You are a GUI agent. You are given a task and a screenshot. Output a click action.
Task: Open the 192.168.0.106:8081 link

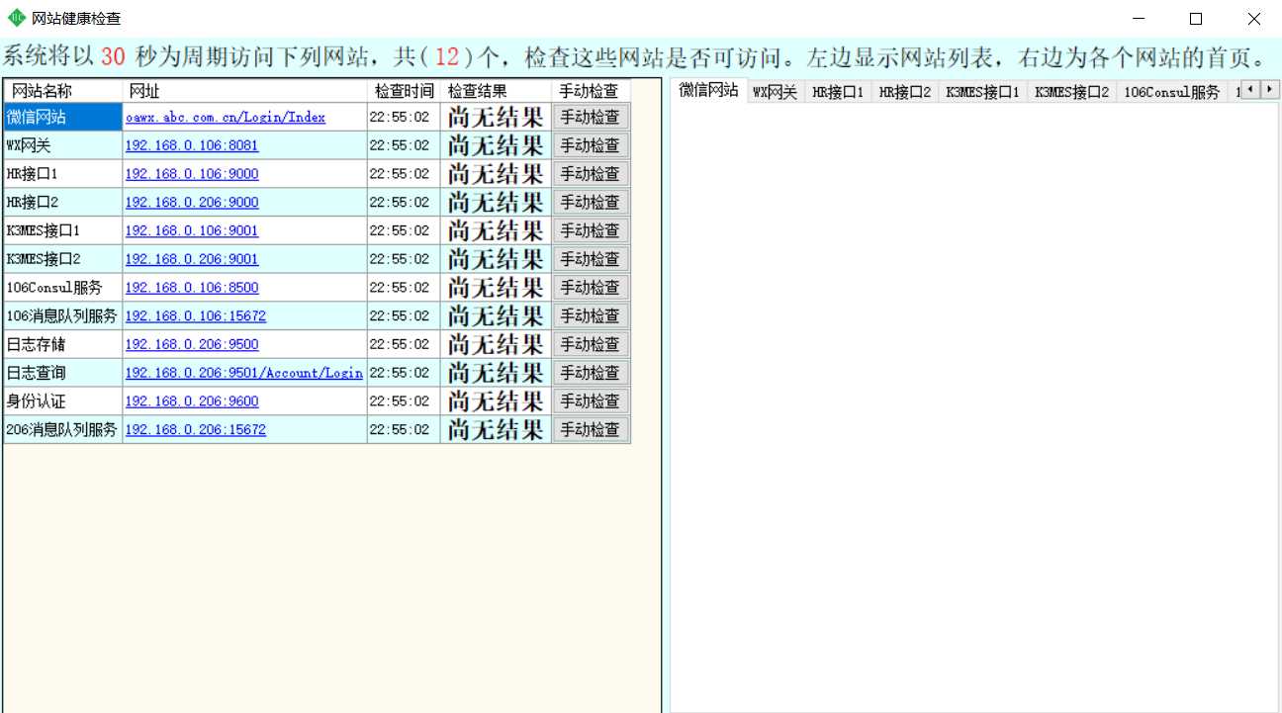tap(192, 145)
